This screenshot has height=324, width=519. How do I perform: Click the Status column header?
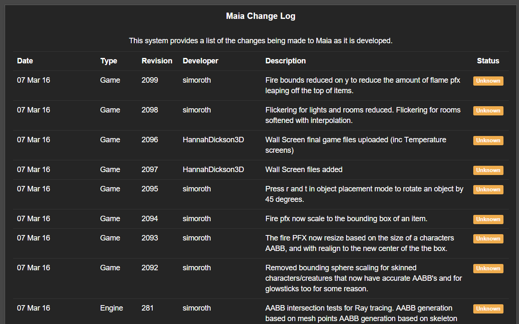pyautogui.click(x=488, y=61)
